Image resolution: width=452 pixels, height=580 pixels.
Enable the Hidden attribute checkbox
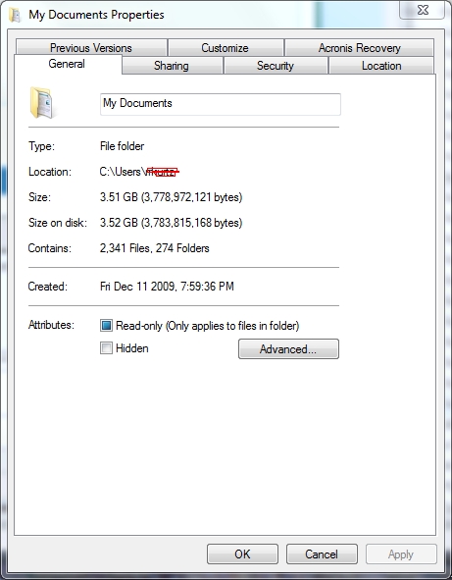pyautogui.click(x=106, y=348)
